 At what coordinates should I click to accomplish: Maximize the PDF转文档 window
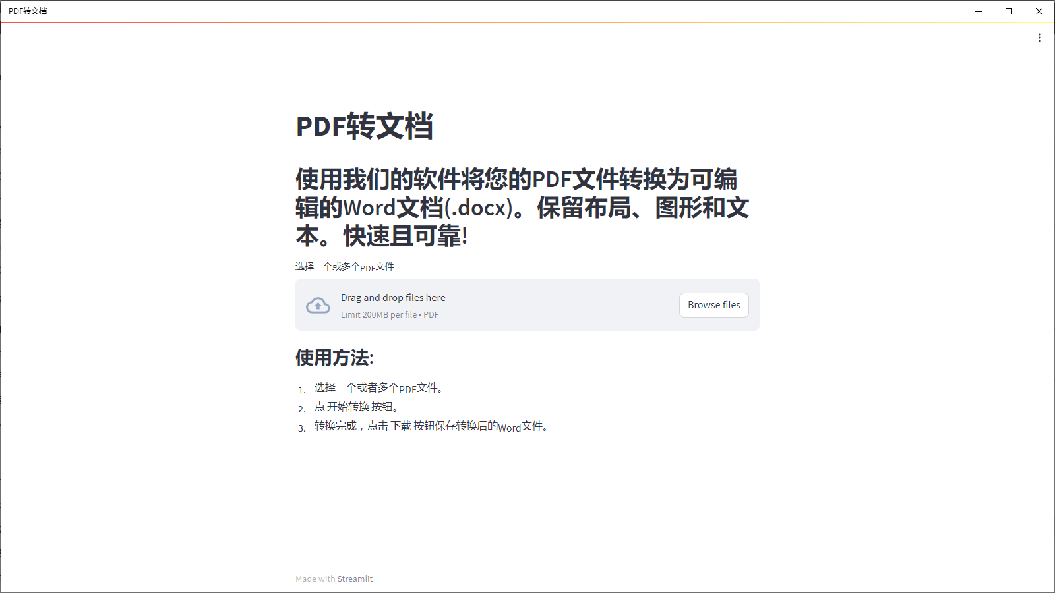pyautogui.click(x=1009, y=11)
